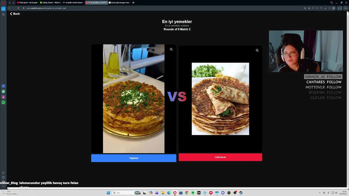Open the extensions cube icon
This screenshot has height=196, width=349.
tap(339, 8)
